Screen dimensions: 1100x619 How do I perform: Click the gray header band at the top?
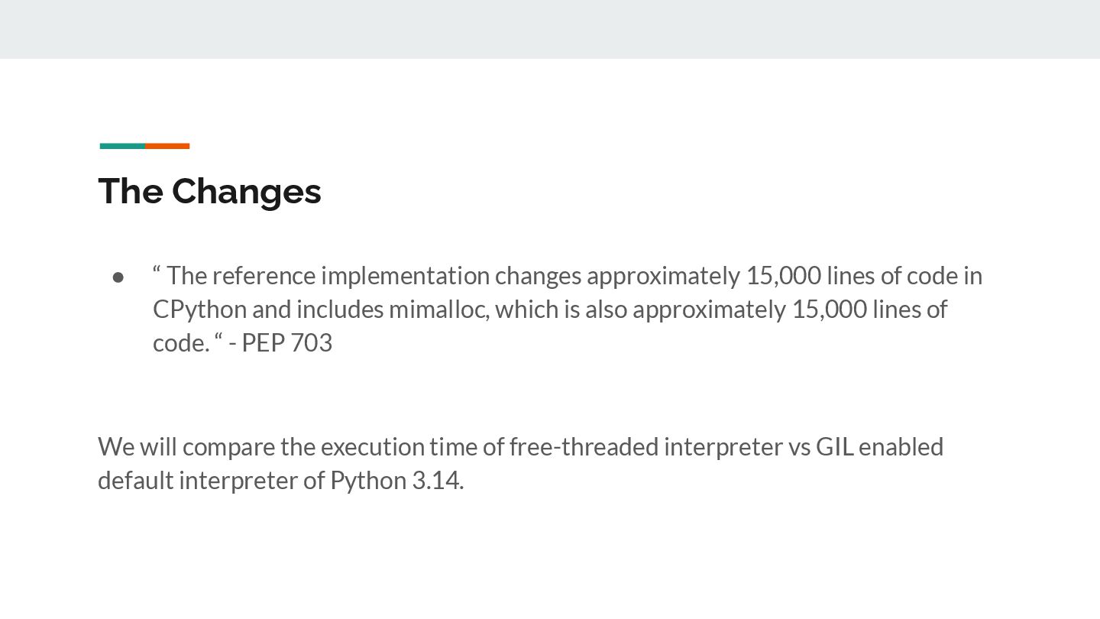pyautogui.click(x=550, y=29)
